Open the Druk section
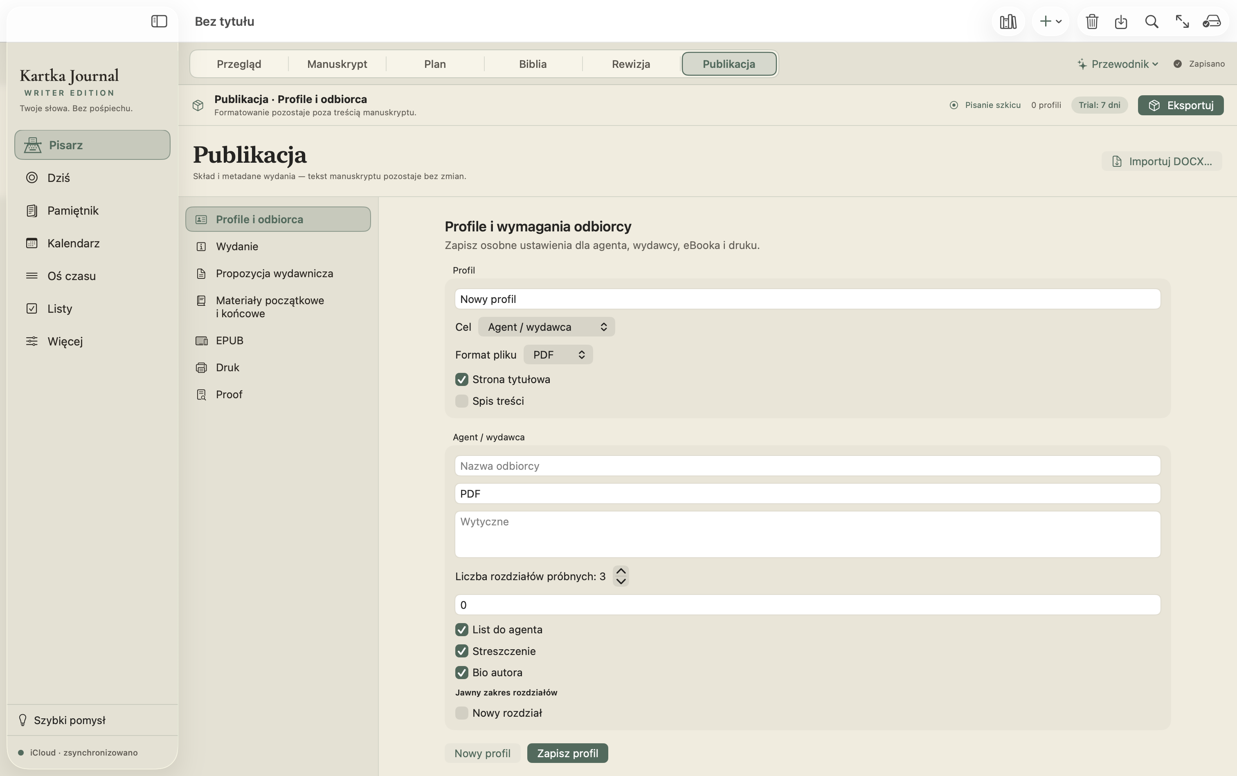The width and height of the screenshot is (1237, 776). [x=278, y=368]
